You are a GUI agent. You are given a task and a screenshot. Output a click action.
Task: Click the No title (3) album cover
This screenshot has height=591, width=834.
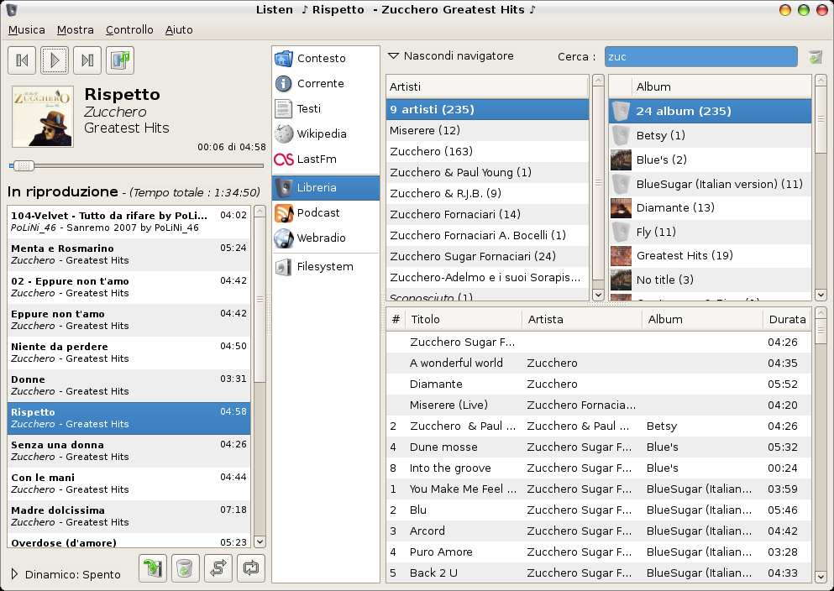[x=621, y=280]
